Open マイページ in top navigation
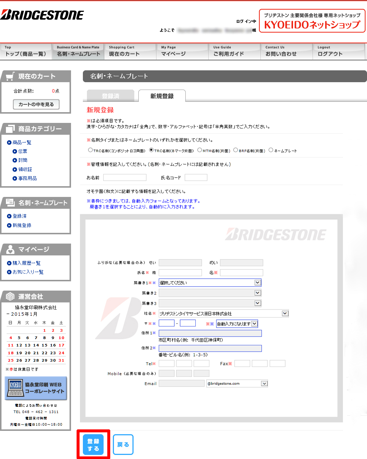The width and height of the screenshot is (367, 459). tap(182, 51)
